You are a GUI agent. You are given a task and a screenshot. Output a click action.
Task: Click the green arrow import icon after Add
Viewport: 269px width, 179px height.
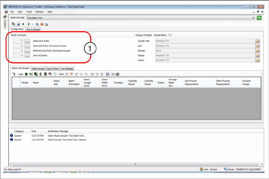pyautogui.click(x=36, y=74)
